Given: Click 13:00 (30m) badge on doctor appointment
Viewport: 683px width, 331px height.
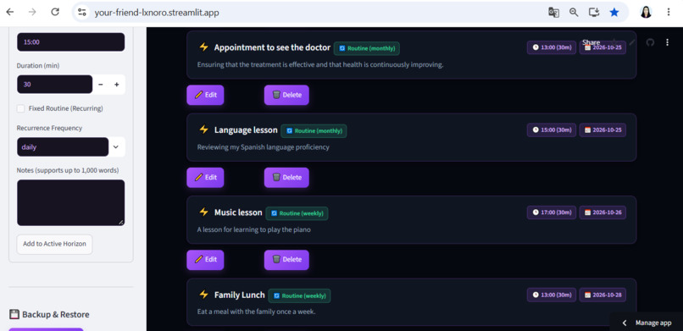Looking at the screenshot, I should (x=552, y=47).
